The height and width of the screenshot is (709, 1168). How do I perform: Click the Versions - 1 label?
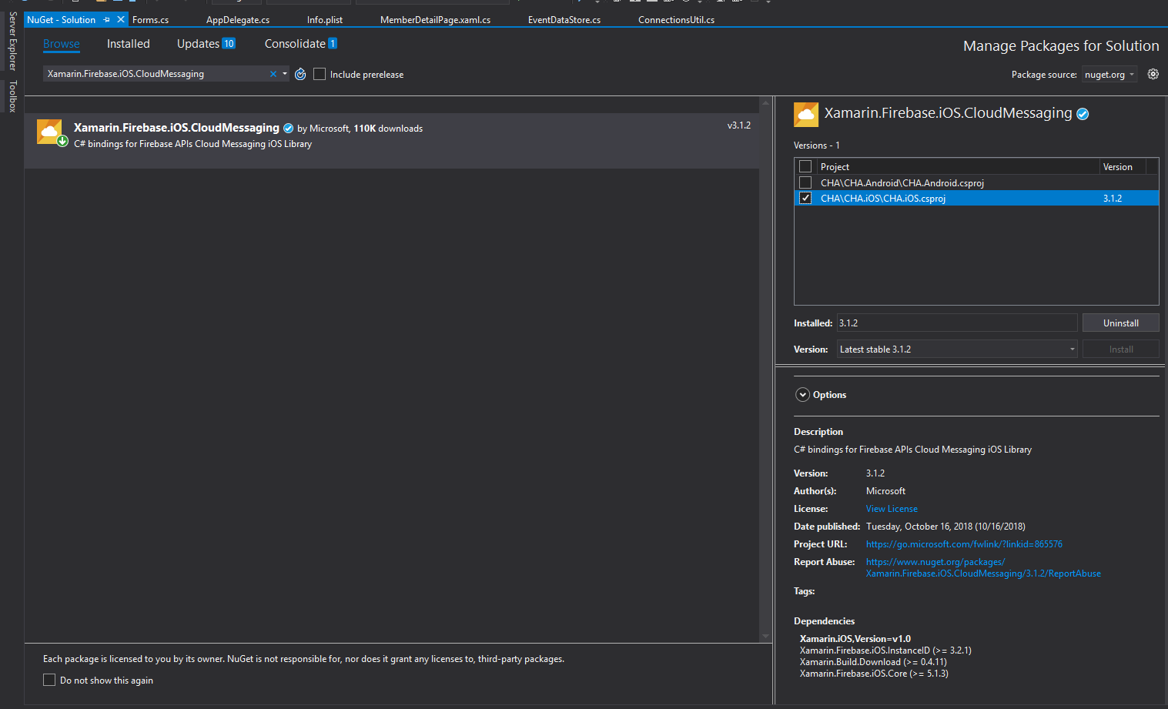(x=817, y=145)
